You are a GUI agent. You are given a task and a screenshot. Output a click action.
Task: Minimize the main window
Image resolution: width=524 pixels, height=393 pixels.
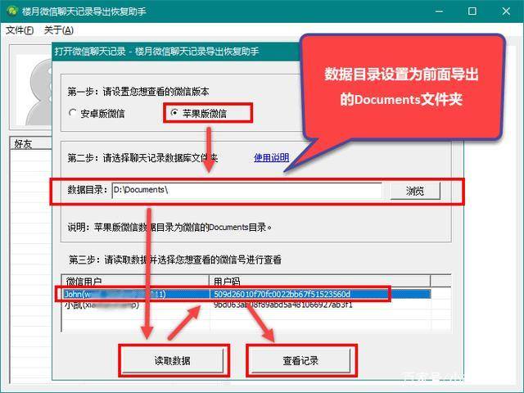pos(440,11)
